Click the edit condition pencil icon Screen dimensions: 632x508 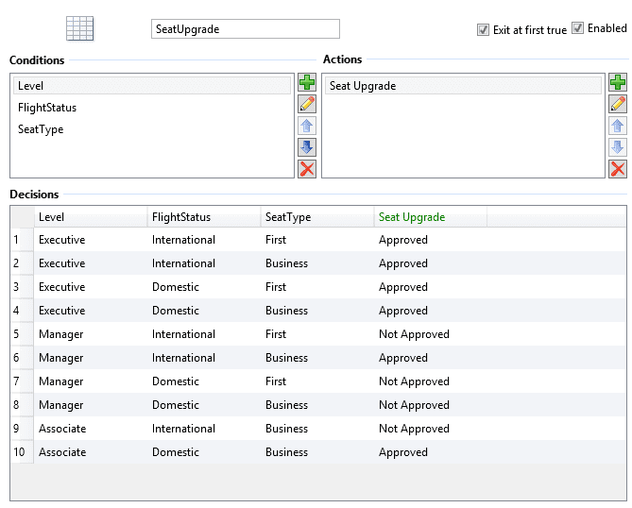coord(307,104)
